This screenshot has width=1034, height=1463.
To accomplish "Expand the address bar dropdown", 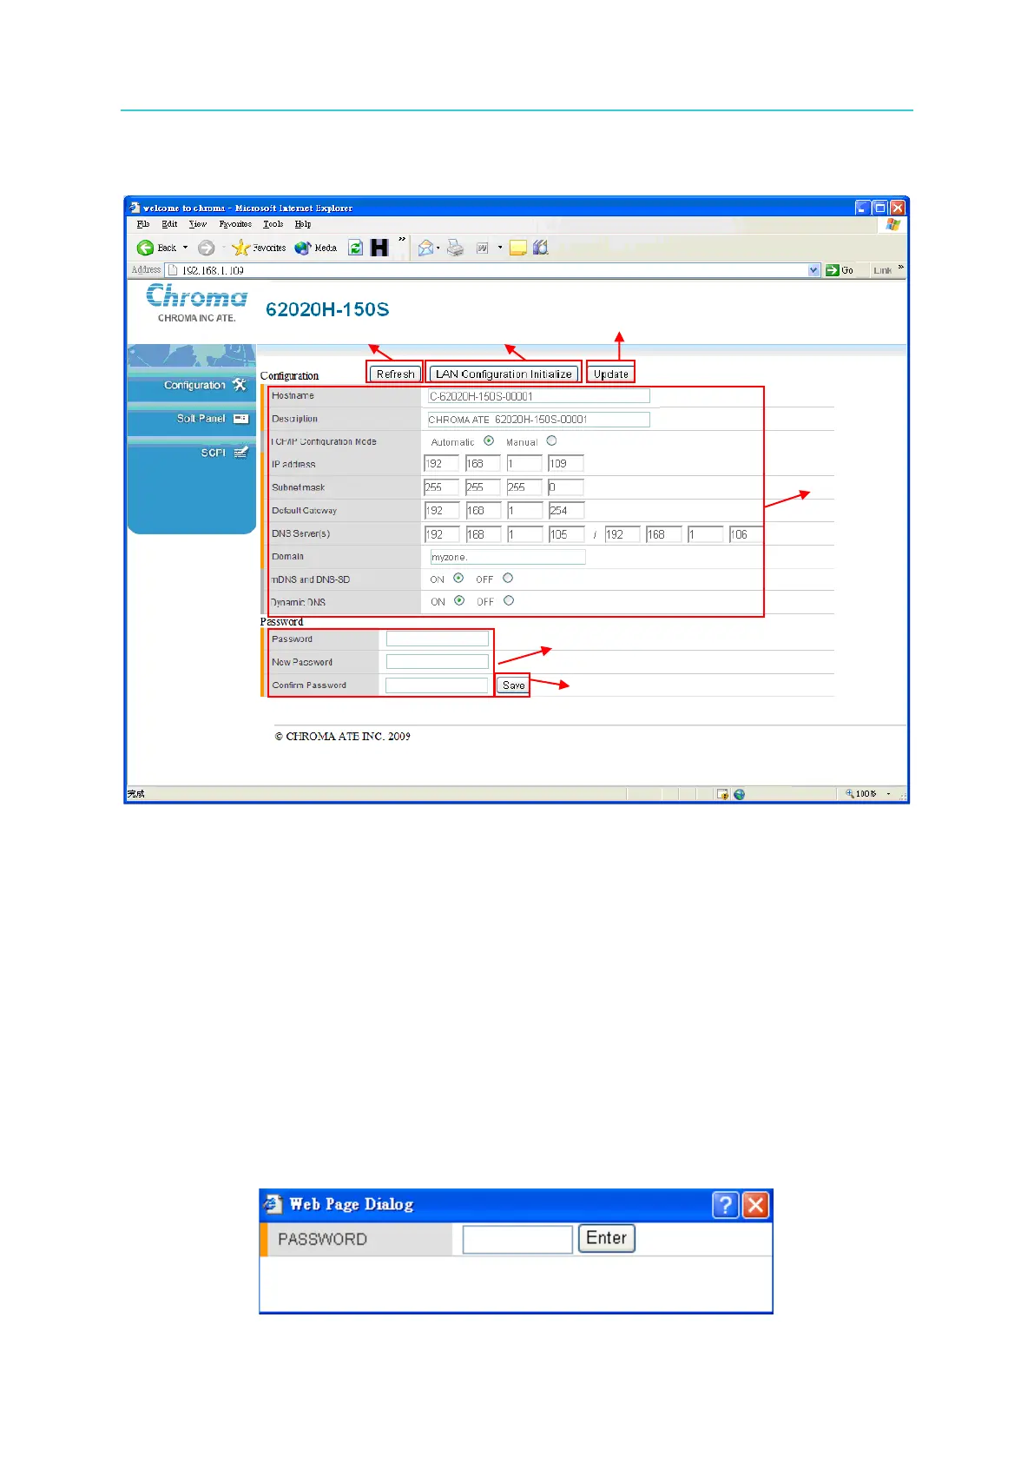I will (813, 270).
